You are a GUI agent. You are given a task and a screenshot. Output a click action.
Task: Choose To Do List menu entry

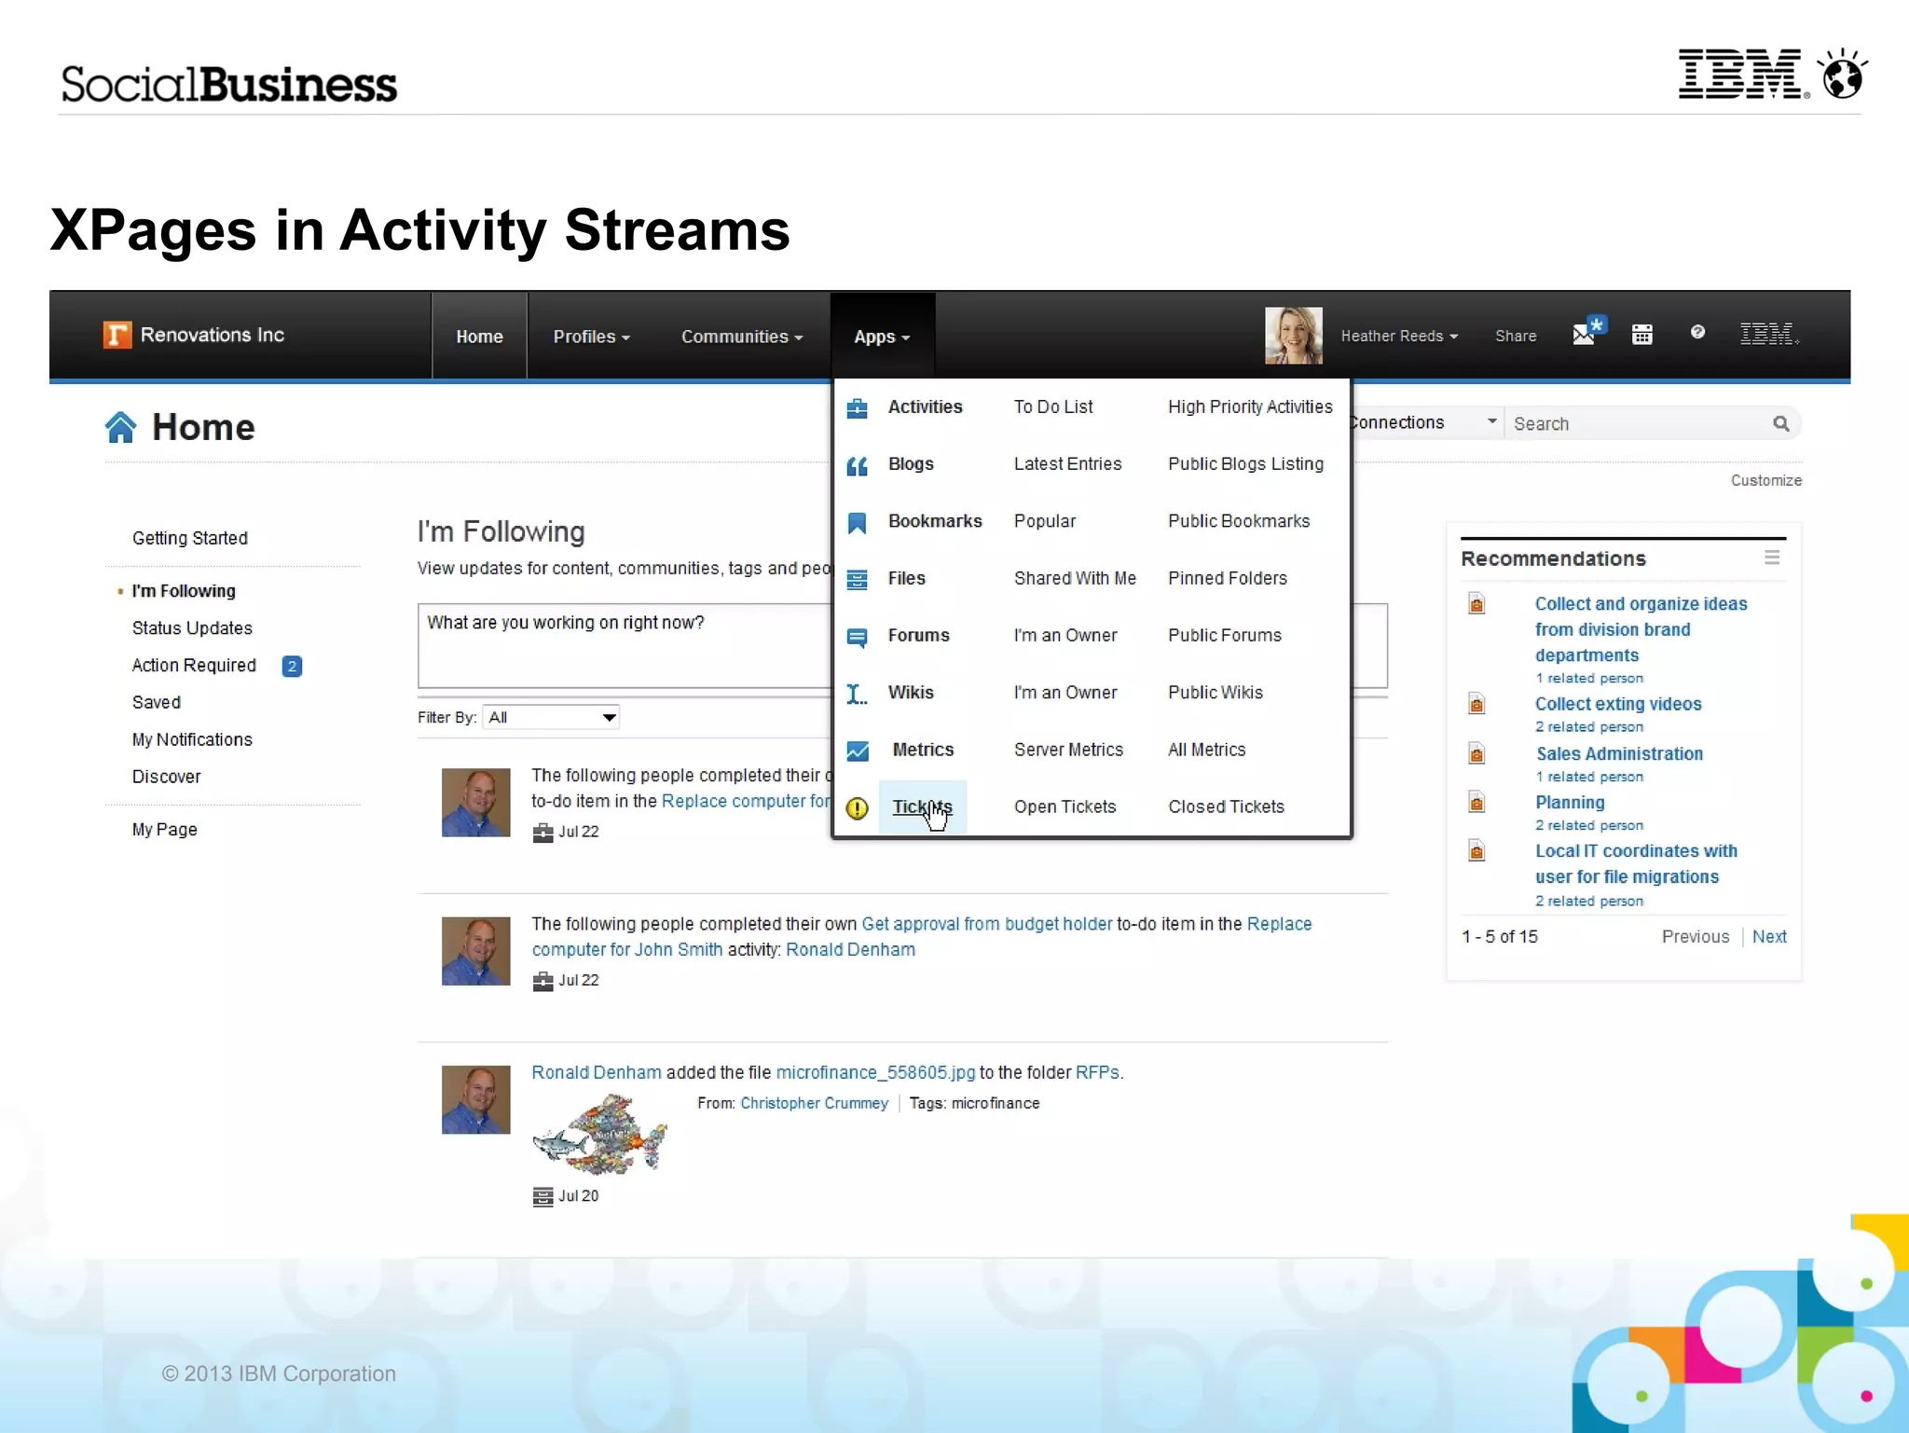(x=1053, y=406)
